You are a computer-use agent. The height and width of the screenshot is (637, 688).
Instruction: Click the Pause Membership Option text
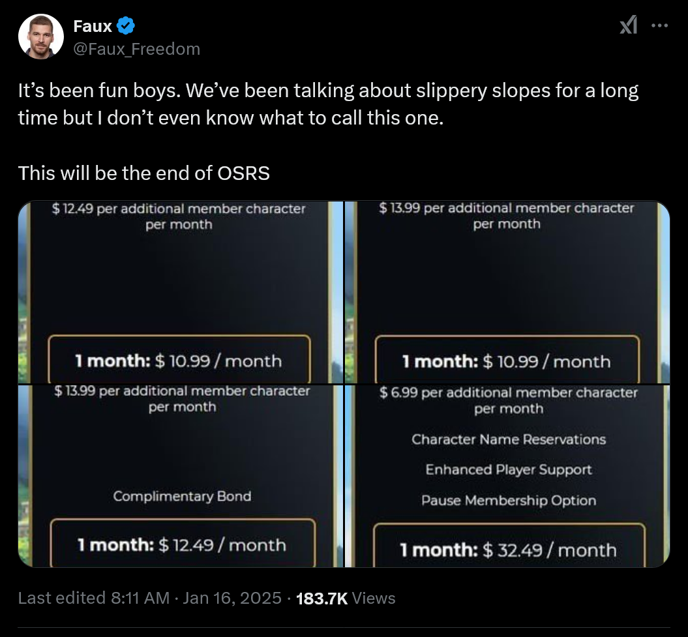click(509, 500)
